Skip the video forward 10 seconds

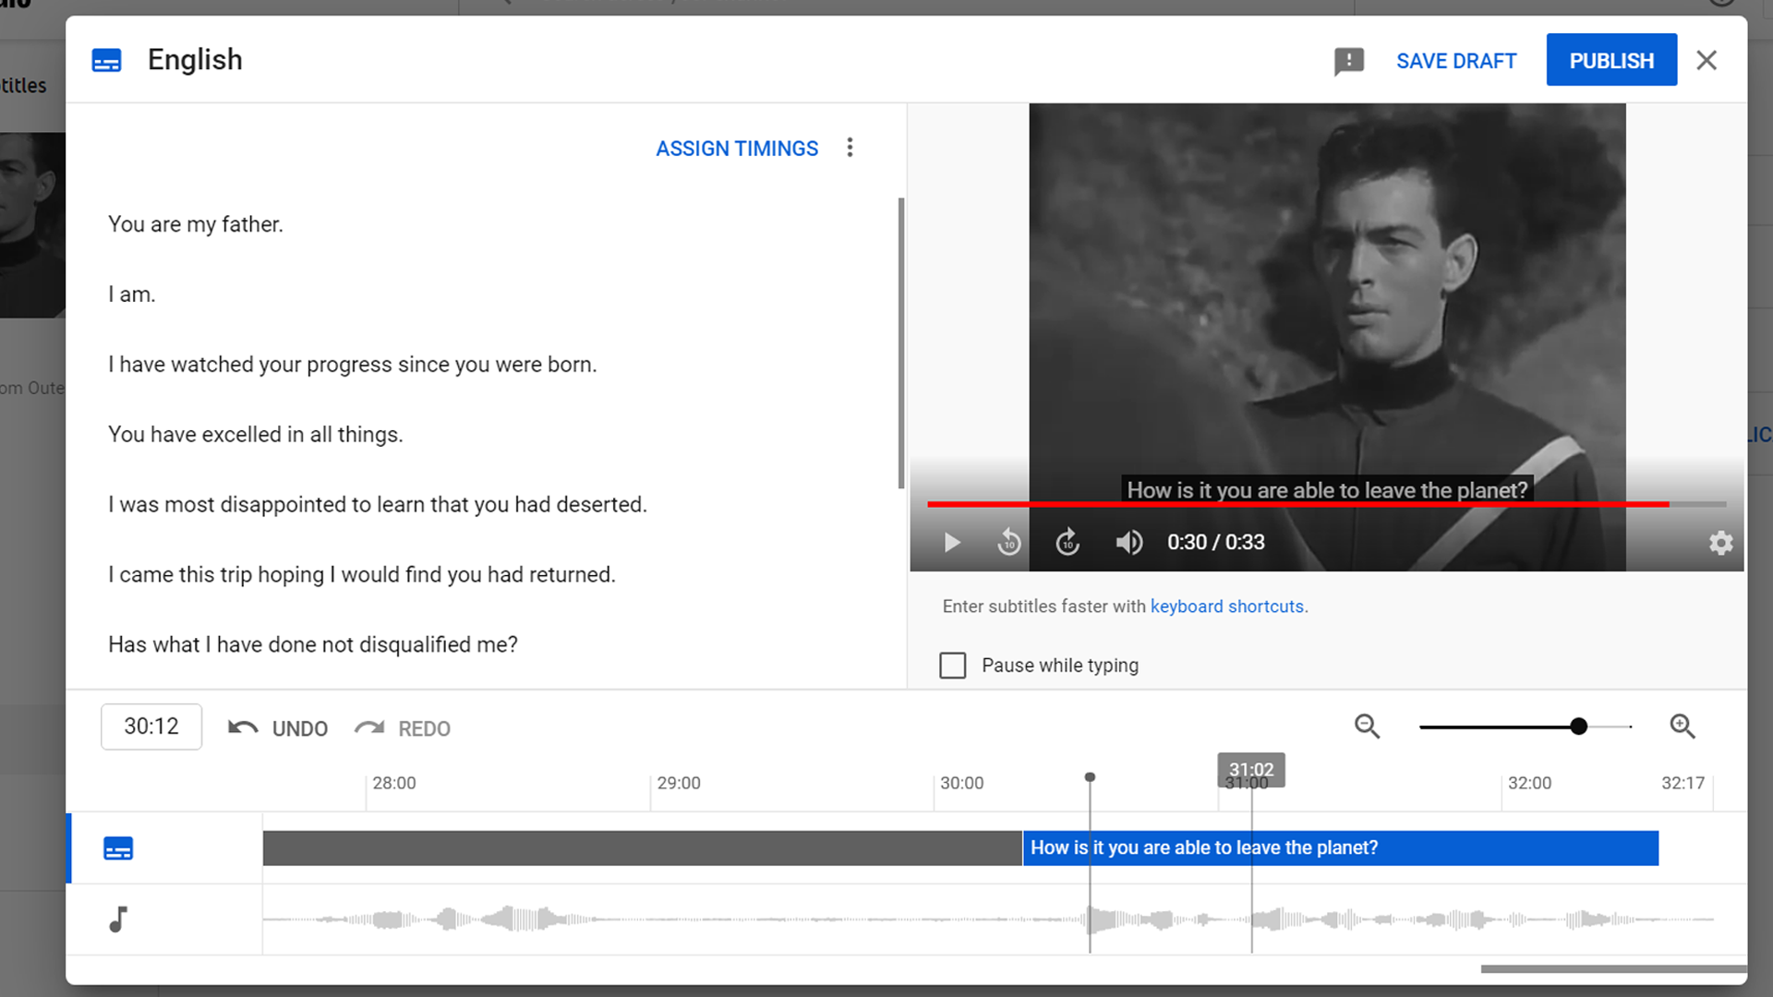(x=1067, y=543)
